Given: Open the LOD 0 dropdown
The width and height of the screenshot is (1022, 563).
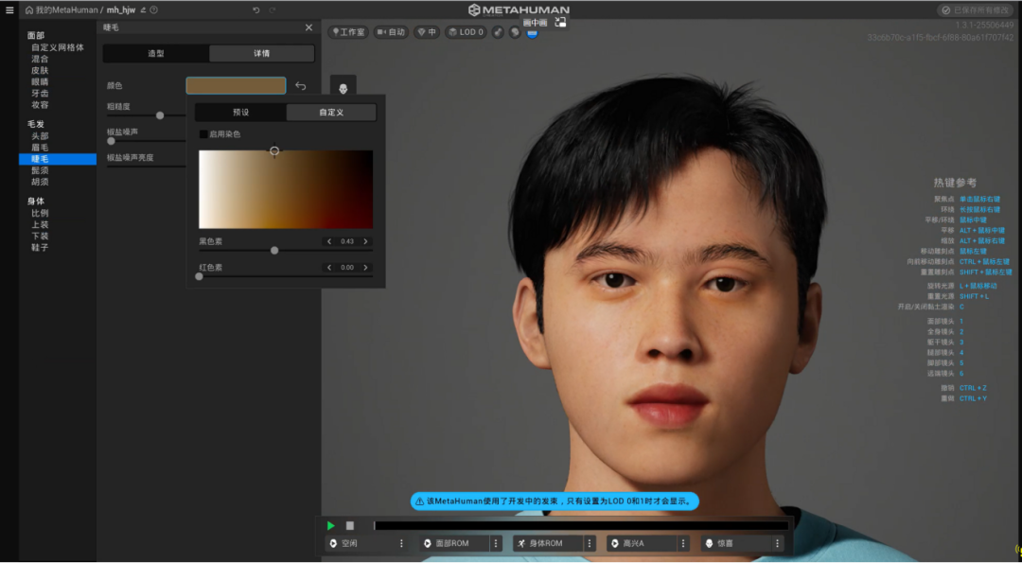Looking at the screenshot, I should click(467, 32).
